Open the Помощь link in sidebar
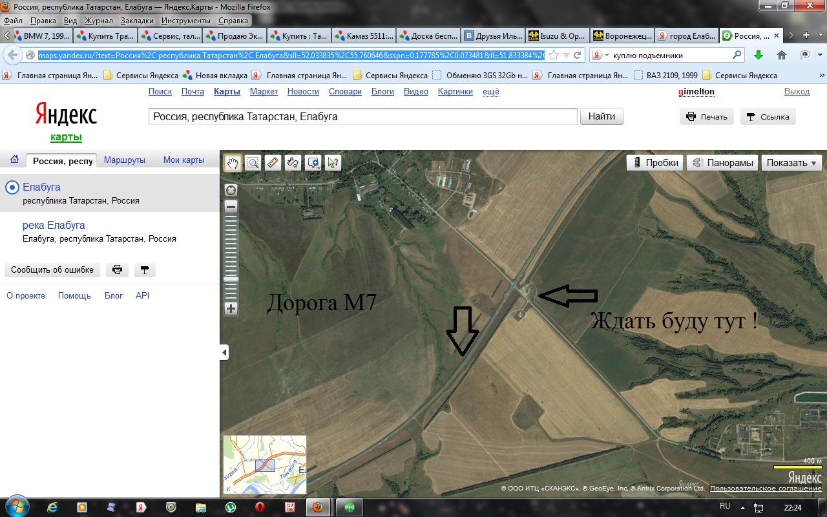827x517 pixels. 74,295
